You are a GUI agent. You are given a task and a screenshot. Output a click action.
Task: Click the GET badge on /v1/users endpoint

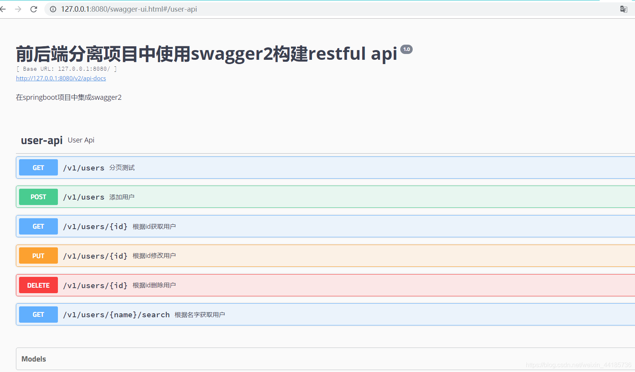tap(38, 167)
